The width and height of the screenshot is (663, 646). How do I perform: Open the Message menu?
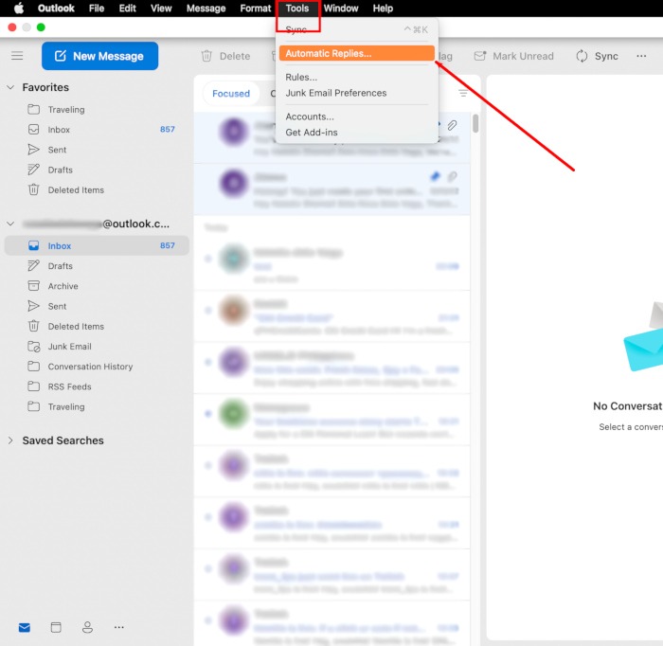(206, 8)
